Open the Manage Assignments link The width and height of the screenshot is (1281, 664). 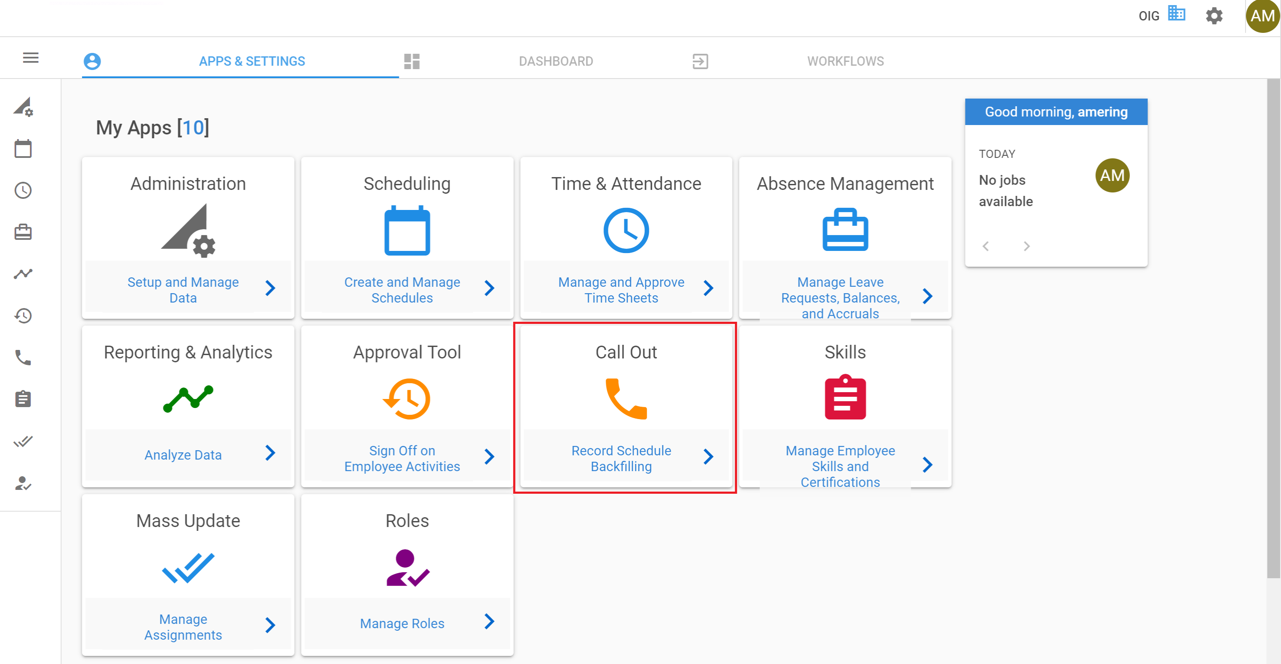click(x=183, y=627)
